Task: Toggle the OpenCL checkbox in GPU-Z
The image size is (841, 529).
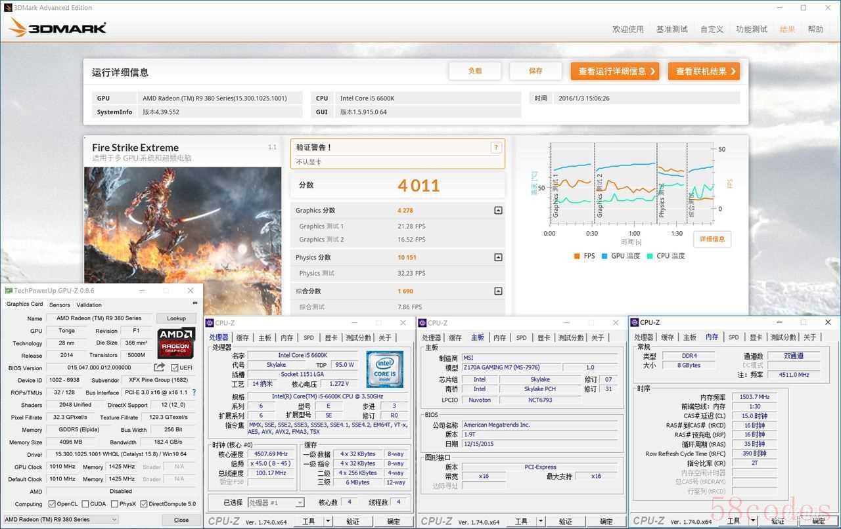Action: 52,504
